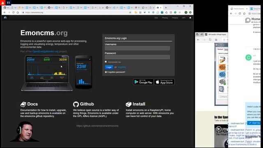The width and height of the screenshot is (263, 148).
Task: Click the Forgotten password link
Action: [x=116, y=72]
